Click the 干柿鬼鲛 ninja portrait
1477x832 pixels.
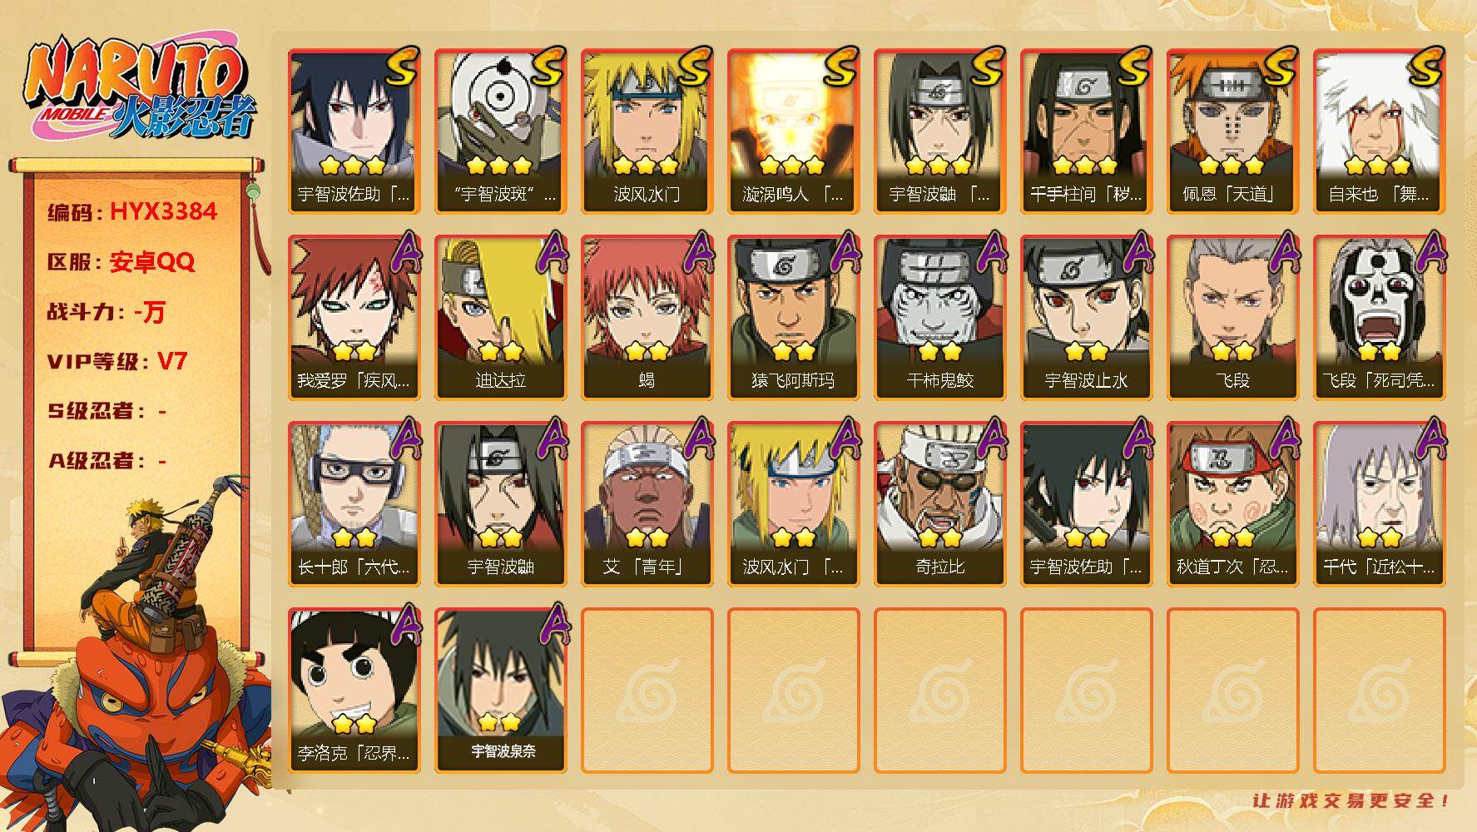pos(939,318)
